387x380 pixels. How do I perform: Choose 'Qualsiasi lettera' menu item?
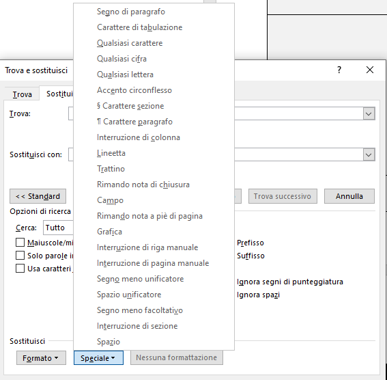(154, 74)
